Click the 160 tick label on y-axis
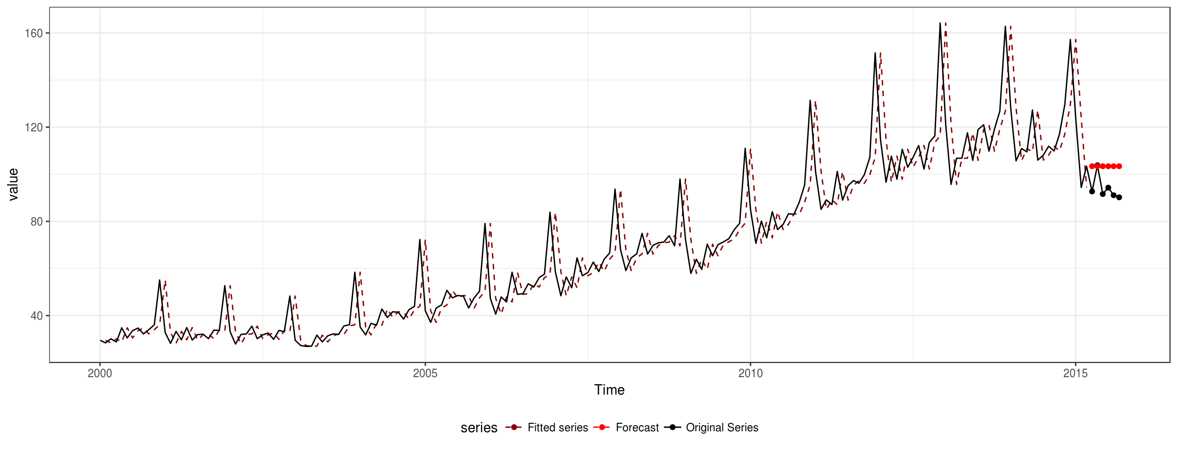Viewport: 1177px width, 452px height. coord(33,33)
